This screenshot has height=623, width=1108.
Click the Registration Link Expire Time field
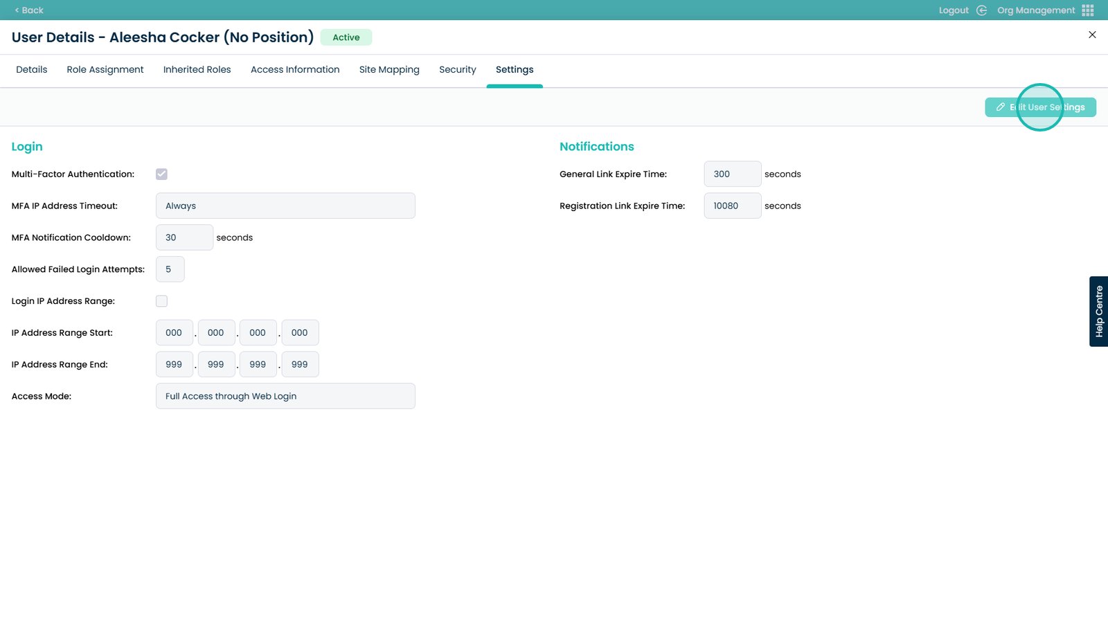tap(732, 206)
